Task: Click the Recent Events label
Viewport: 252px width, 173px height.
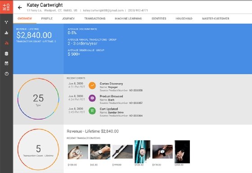Action: pos(76,78)
